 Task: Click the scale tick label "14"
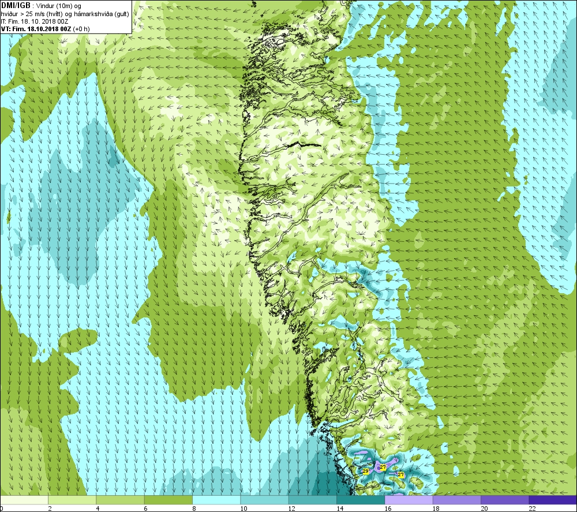[x=340, y=509]
